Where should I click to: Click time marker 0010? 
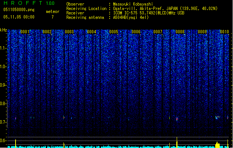coord(224,32)
